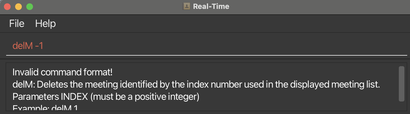The image size is (410, 114).
Task: Click the result panel scrollbar thumb
Action: [x=402, y=84]
